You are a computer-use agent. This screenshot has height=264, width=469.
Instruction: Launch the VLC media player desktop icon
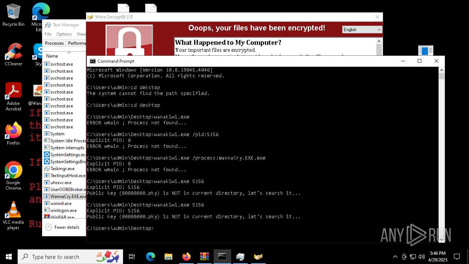tap(13, 216)
